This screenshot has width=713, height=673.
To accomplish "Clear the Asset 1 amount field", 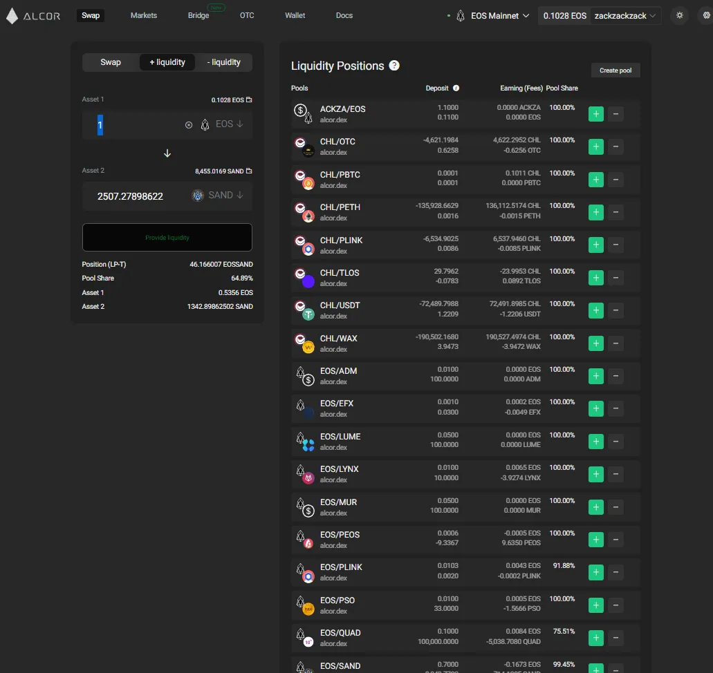I will [x=189, y=124].
